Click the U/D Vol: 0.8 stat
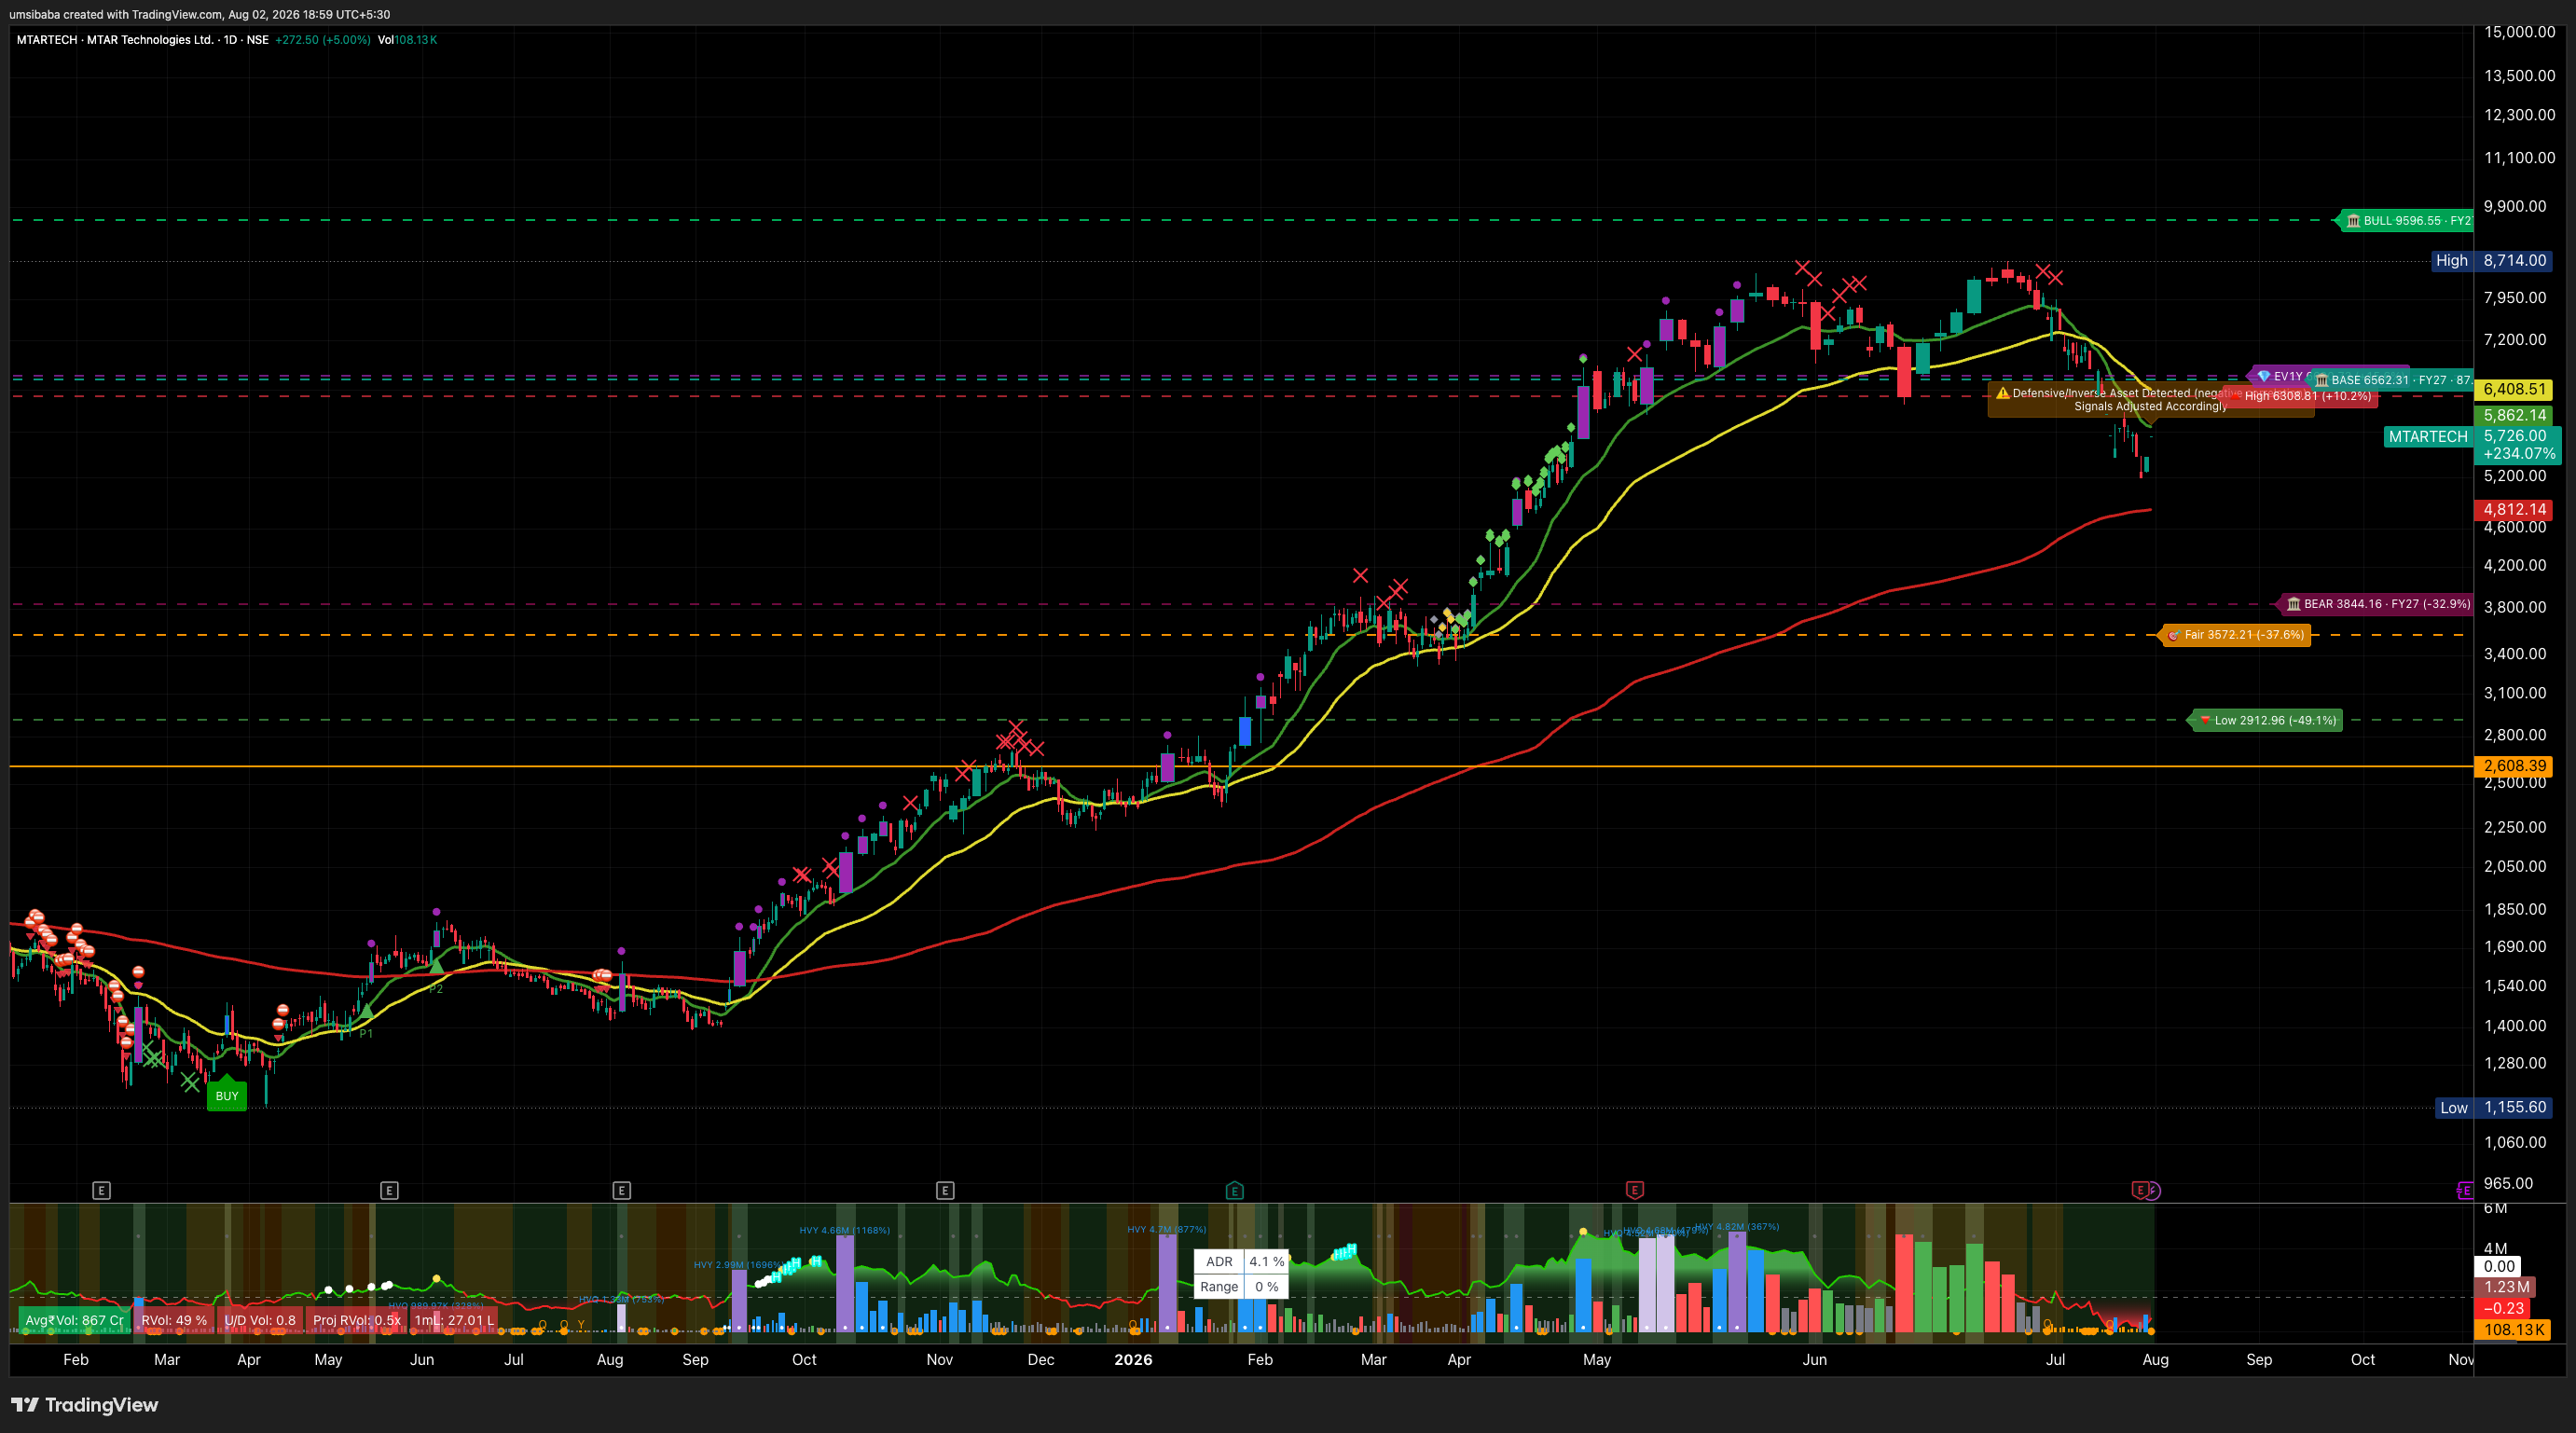 coord(259,1320)
